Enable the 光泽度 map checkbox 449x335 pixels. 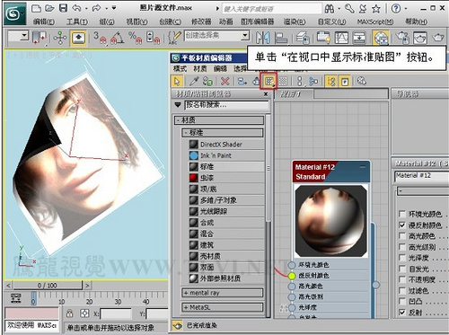tap(402, 258)
